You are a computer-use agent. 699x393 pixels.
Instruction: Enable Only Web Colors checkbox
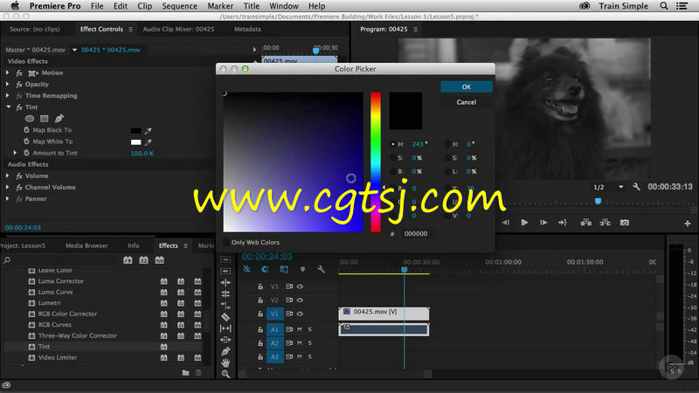point(226,243)
